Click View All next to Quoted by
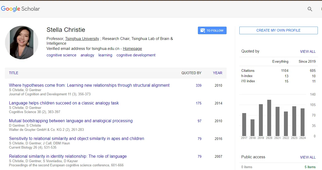Image resolution: width=322 pixels, height=170 pixels. pyautogui.click(x=308, y=51)
